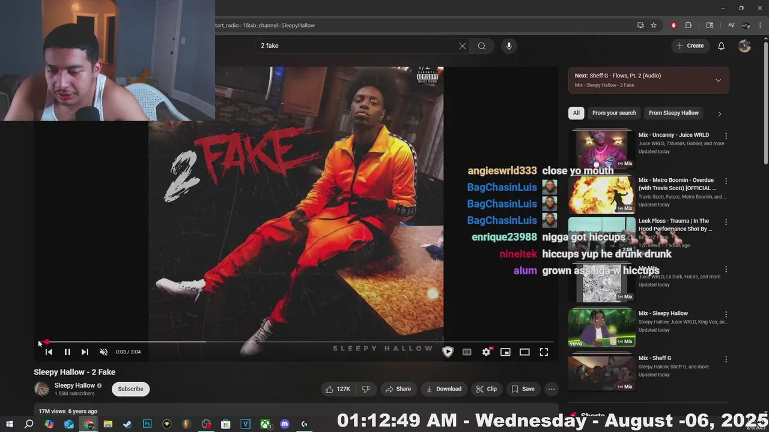The width and height of the screenshot is (769, 432).
Task: Open YouTube notifications bell
Action: point(722,46)
